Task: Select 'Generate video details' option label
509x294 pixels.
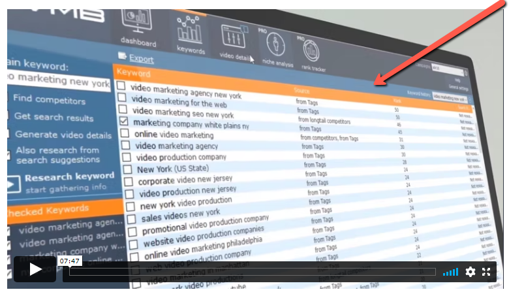Action: tap(63, 135)
